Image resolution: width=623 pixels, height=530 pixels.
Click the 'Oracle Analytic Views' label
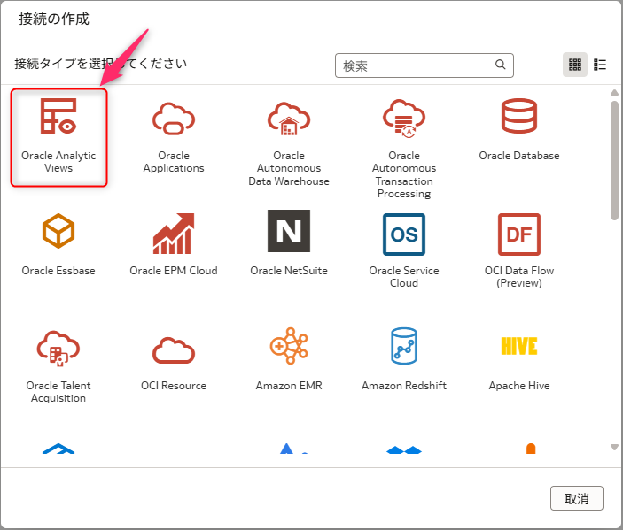(x=58, y=162)
